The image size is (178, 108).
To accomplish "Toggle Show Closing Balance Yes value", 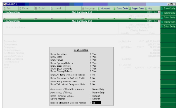I will [x=94, y=71].
